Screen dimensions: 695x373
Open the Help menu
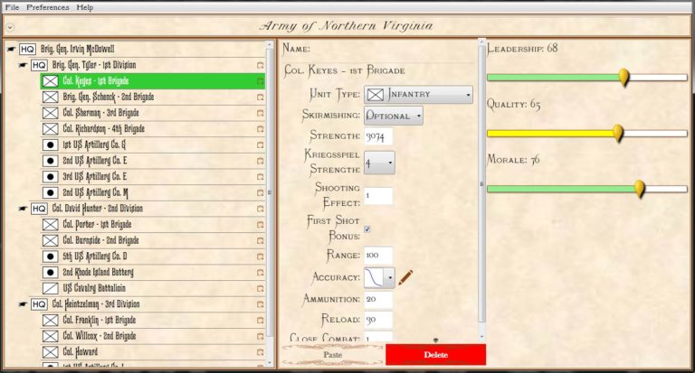(85, 7)
